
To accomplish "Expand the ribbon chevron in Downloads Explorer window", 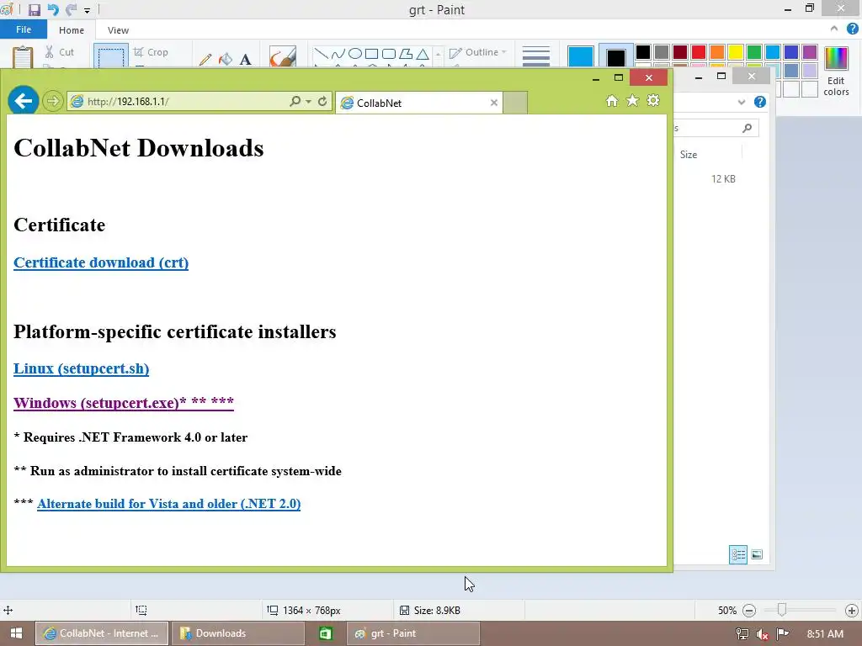I will tap(742, 102).
